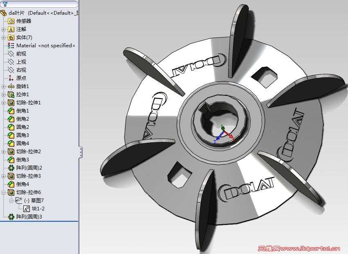This screenshot has width=348, height=254.
Task: Click the 注解 annotations icon
Action: [11, 29]
